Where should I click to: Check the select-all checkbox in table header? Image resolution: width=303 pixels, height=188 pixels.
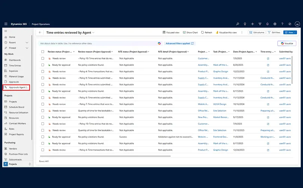click(x=43, y=52)
